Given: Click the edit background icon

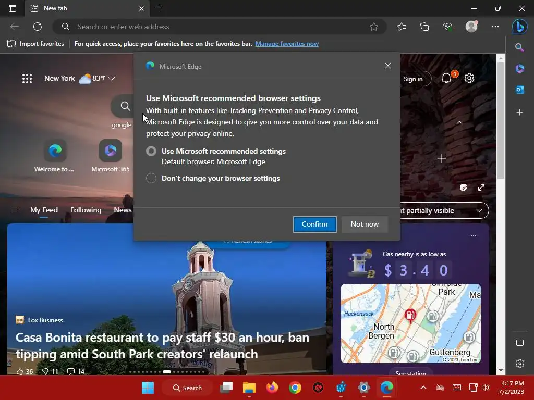Looking at the screenshot, I should [464, 187].
